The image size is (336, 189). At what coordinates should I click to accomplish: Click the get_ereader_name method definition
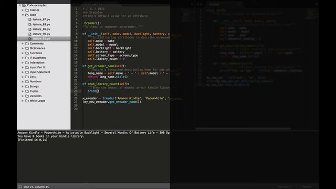(x=104, y=66)
